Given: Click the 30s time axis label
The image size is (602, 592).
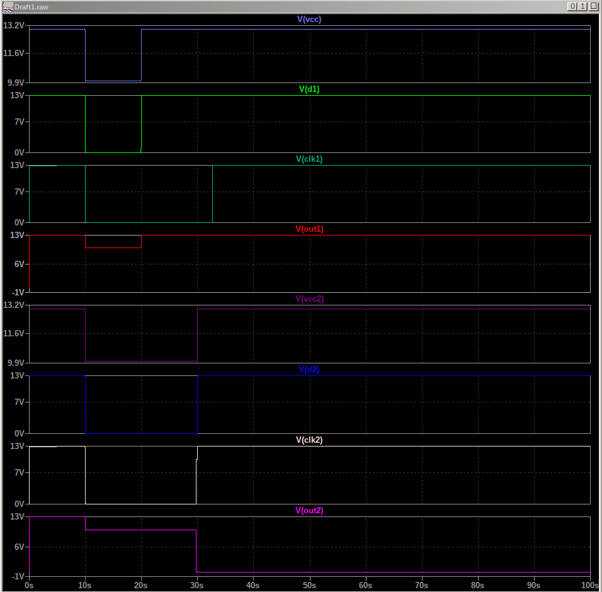Looking at the screenshot, I should tap(196, 585).
